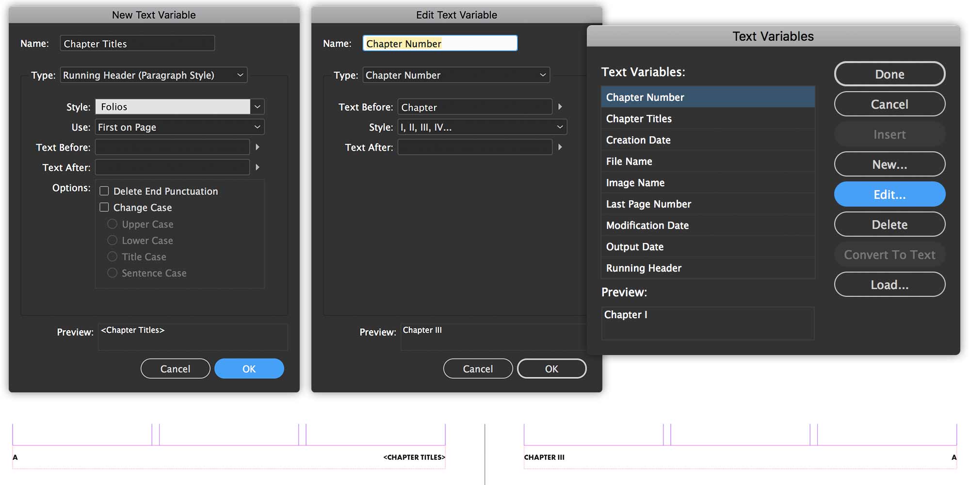Click Text After field in Edit Text Variable
This screenshot has width=970, height=485.
point(475,147)
